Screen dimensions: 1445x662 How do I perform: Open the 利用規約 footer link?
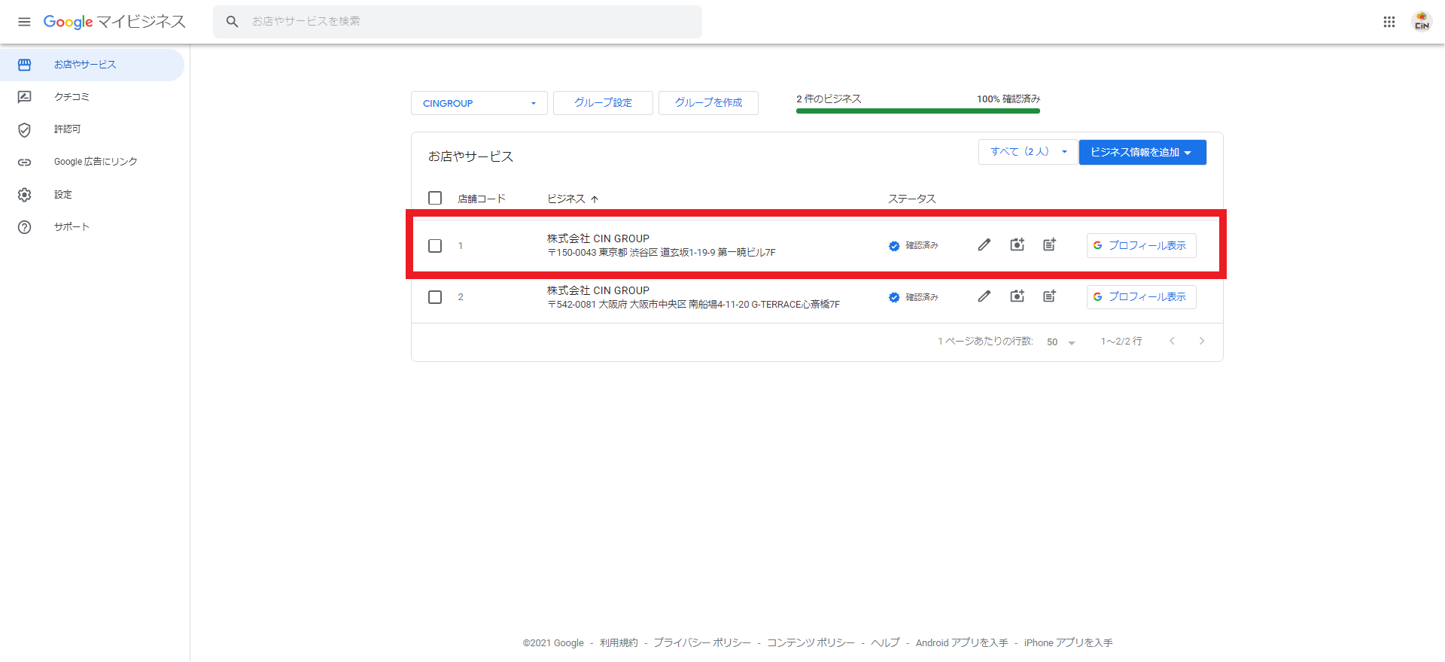619,643
